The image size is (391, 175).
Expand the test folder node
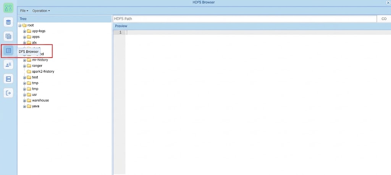pyautogui.click(x=24, y=78)
